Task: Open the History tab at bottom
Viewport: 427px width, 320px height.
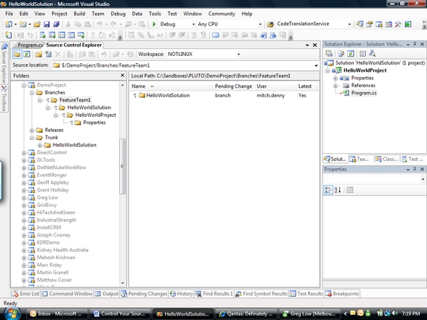Action: pos(182,294)
